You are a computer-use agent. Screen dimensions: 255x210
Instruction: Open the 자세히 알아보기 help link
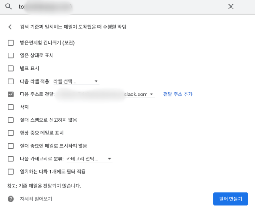(x=36, y=199)
